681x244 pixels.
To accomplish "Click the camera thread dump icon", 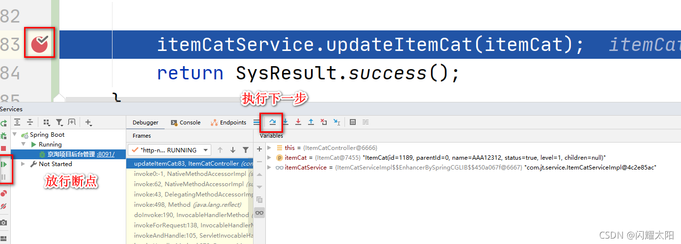I will pos(4,222).
